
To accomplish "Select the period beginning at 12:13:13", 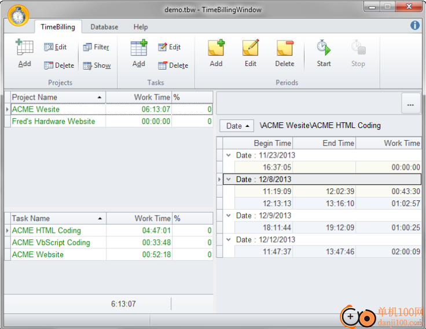I will coord(328,203).
